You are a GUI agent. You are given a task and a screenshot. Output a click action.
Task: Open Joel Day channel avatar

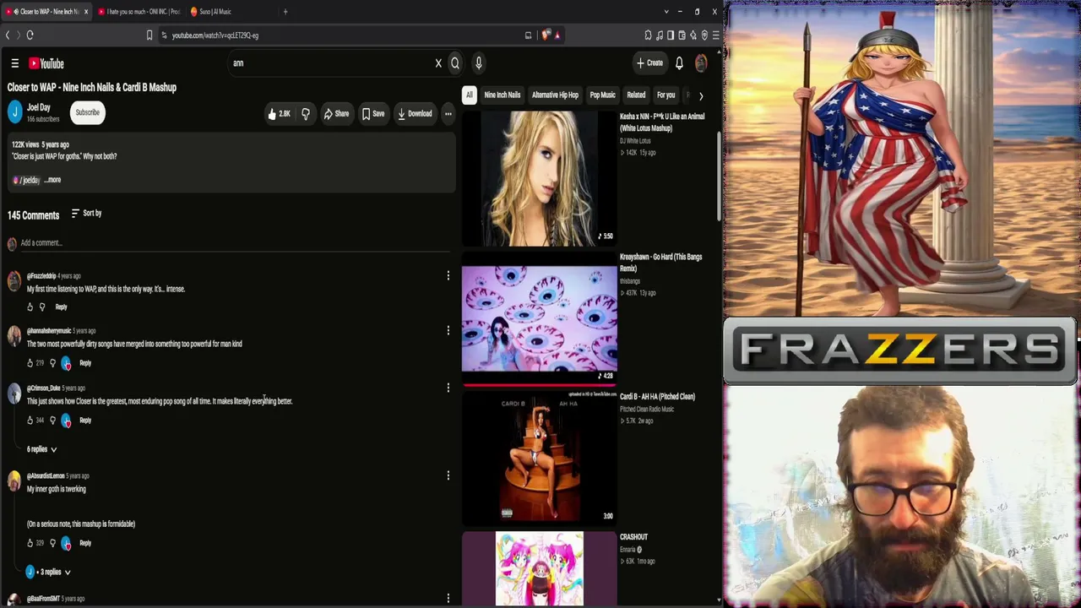[14, 112]
